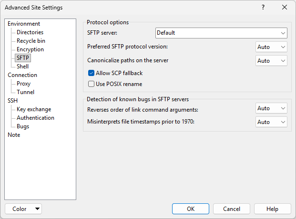
Task: Close the Advanced Site Settings dialog
Action: pos(285,8)
